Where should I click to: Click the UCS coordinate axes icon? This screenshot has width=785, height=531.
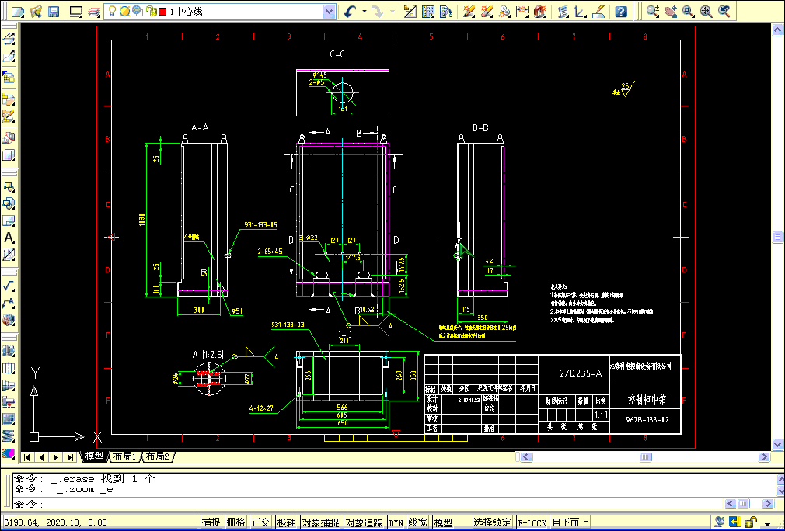(581, 12)
